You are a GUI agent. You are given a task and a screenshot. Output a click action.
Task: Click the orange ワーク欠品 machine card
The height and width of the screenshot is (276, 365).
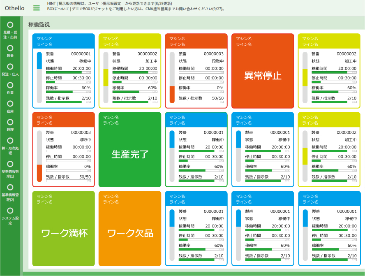pyautogui.click(x=130, y=228)
